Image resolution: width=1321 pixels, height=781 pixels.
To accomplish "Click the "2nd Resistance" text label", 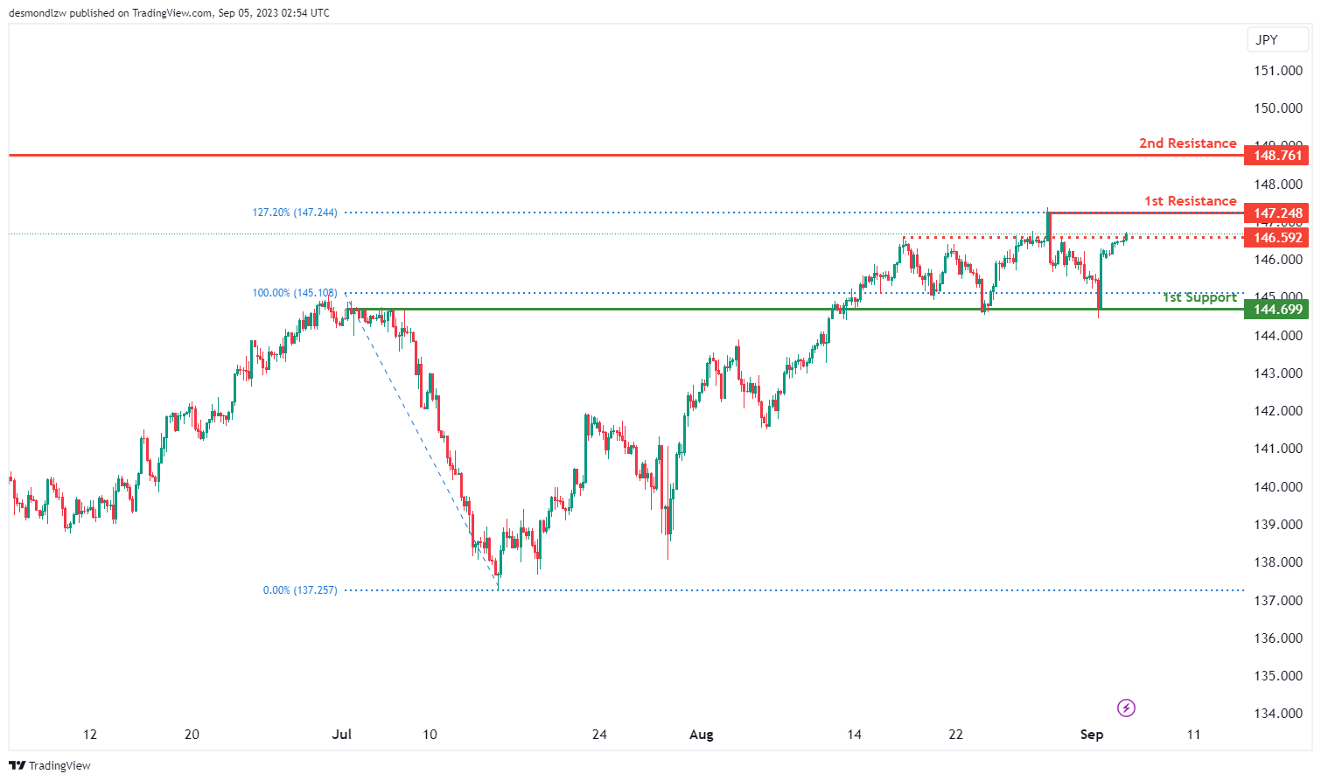I will point(1187,143).
